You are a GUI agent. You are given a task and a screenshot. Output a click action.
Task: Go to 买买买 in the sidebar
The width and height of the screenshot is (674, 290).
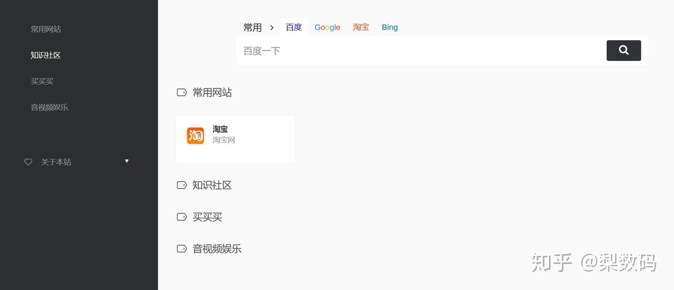(42, 82)
